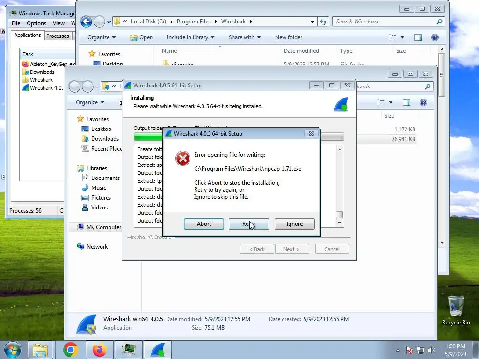Open Task Manager taskbar icon
This screenshot has width=479, height=359.
point(128,350)
